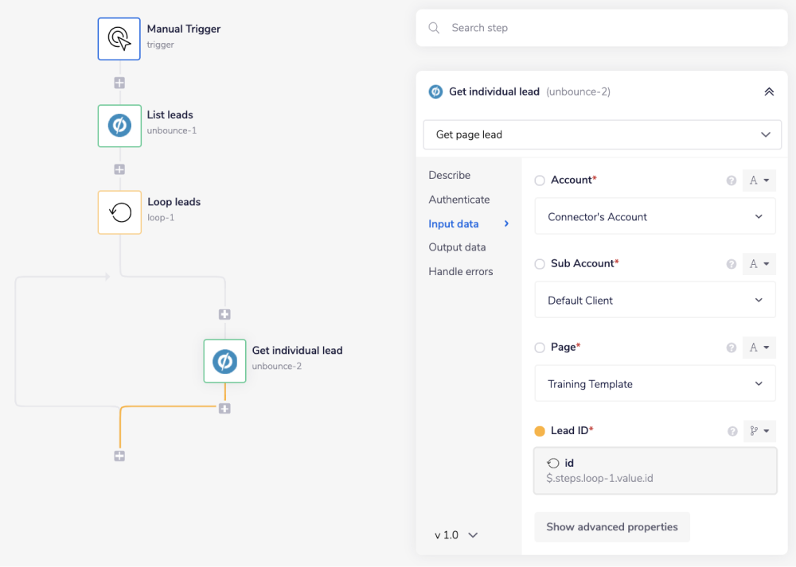Image resolution: width=796 pixels, height=567 pixels.
Task: Expand the Connector's Account dropdown
Action: click(654, 216)
